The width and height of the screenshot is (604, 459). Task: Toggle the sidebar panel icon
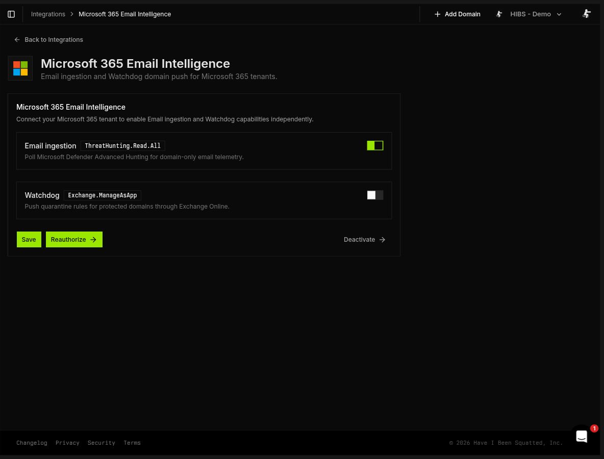tap(11, 14)
